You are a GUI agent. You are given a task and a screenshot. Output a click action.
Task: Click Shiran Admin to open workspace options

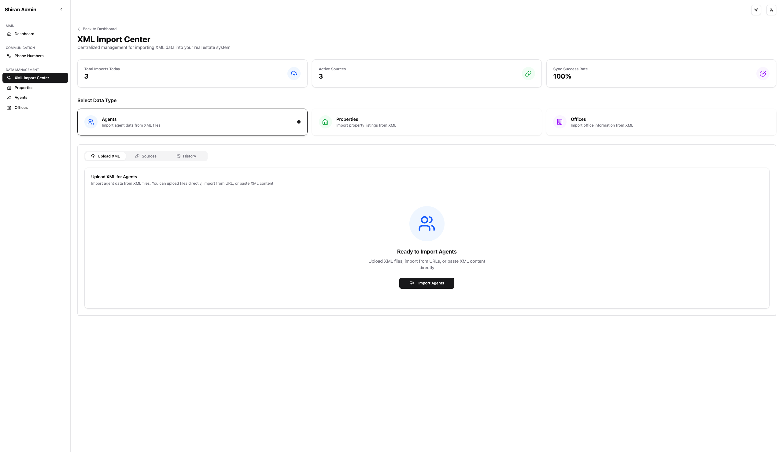[x=20, y=9]
